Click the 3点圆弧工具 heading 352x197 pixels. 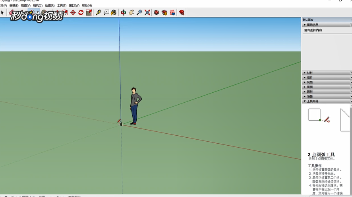click(321, 154)
